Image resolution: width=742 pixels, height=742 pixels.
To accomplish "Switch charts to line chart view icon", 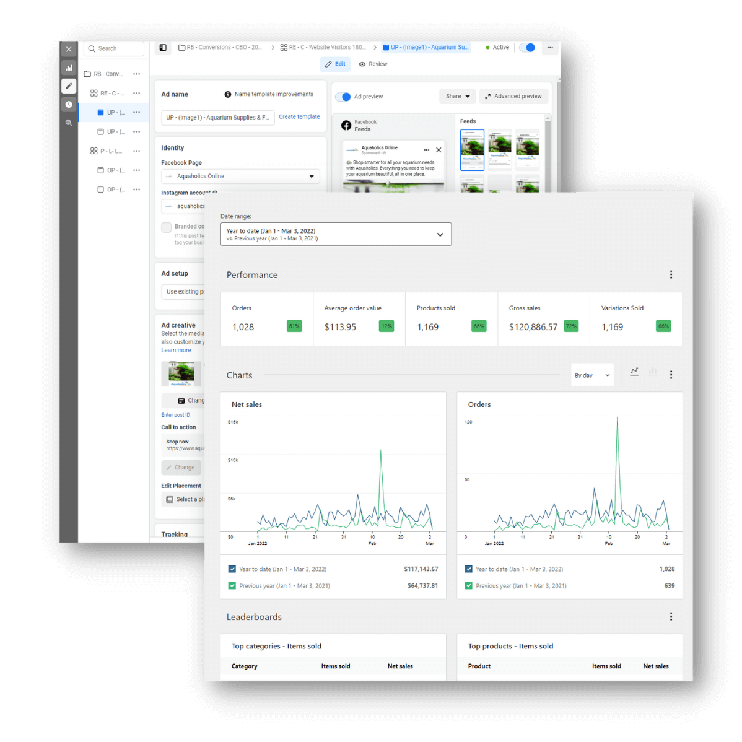I will click(634, 372).
